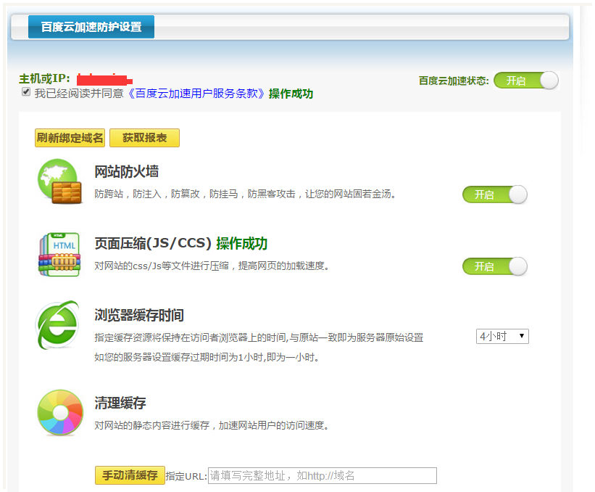Open the 4小时 cache time dropdown

point(502,336)
